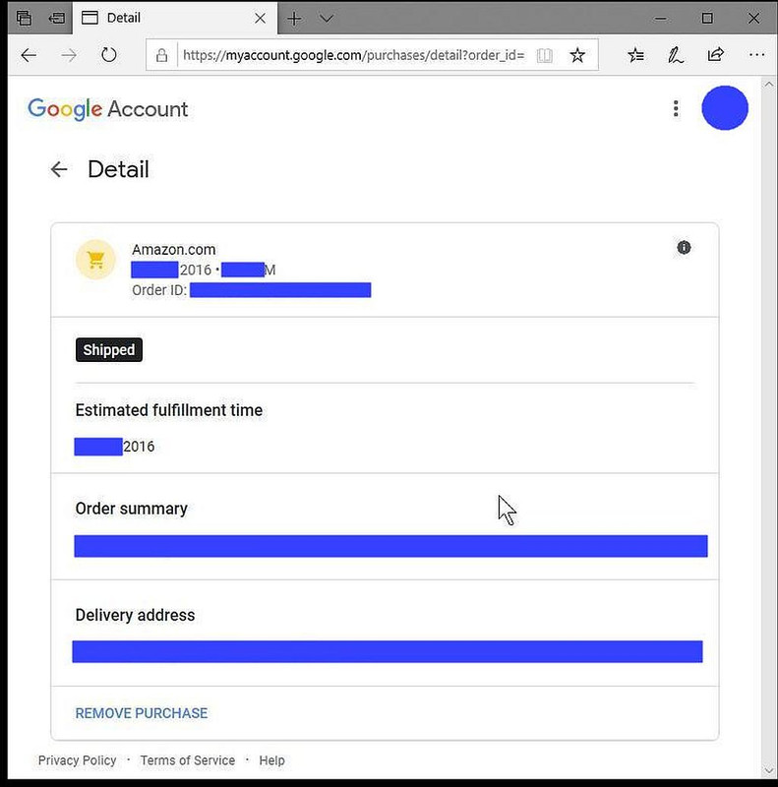Open Terms of Service link
The height and width of the screenshot is (787, 778).
pyautogui.click(x=187, y=760)
